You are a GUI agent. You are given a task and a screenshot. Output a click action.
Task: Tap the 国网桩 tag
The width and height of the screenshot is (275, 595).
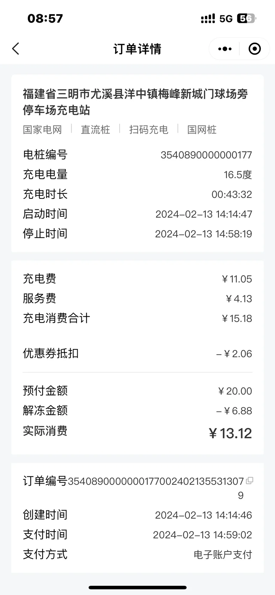pyautogui.click(x=202, y=130)
